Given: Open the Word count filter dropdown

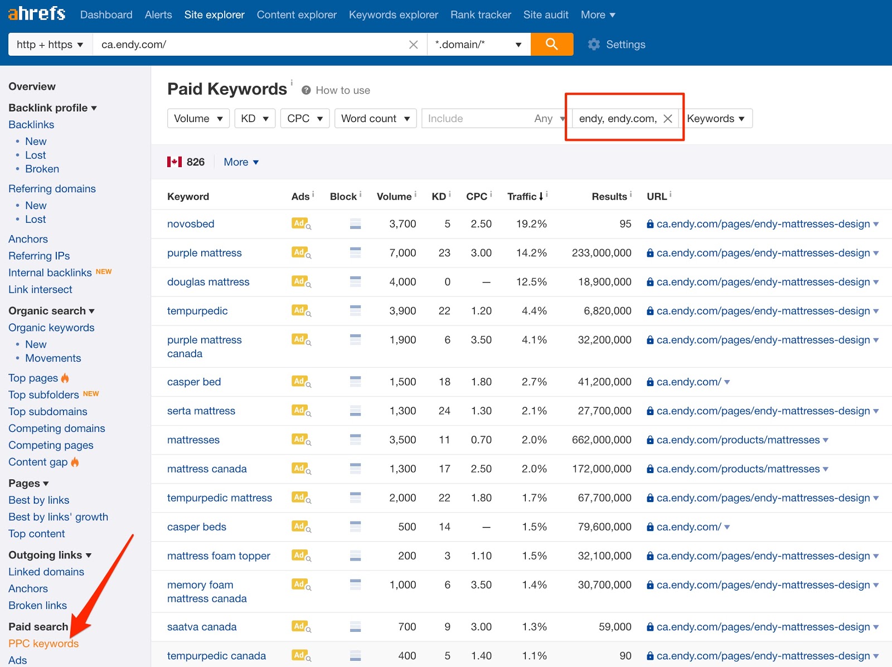Looking at the screenshot, I should [375, 118].
